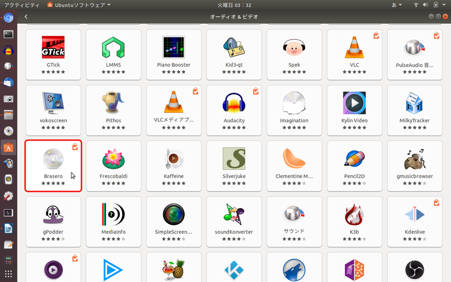Open the PulseAudio volume control tile
This screenshot has height=282, width=451.
tap(415, 54)
